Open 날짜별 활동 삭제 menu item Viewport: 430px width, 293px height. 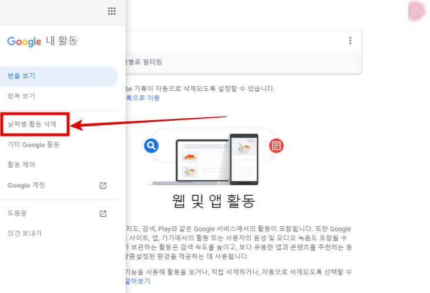(35, 124)
